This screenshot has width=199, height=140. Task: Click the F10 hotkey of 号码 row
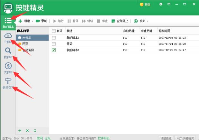coord(125,44)
